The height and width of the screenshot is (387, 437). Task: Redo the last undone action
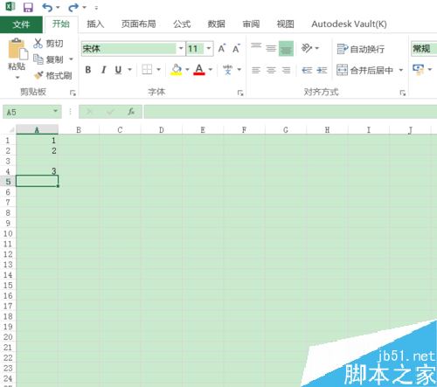[x=73, y=7]
